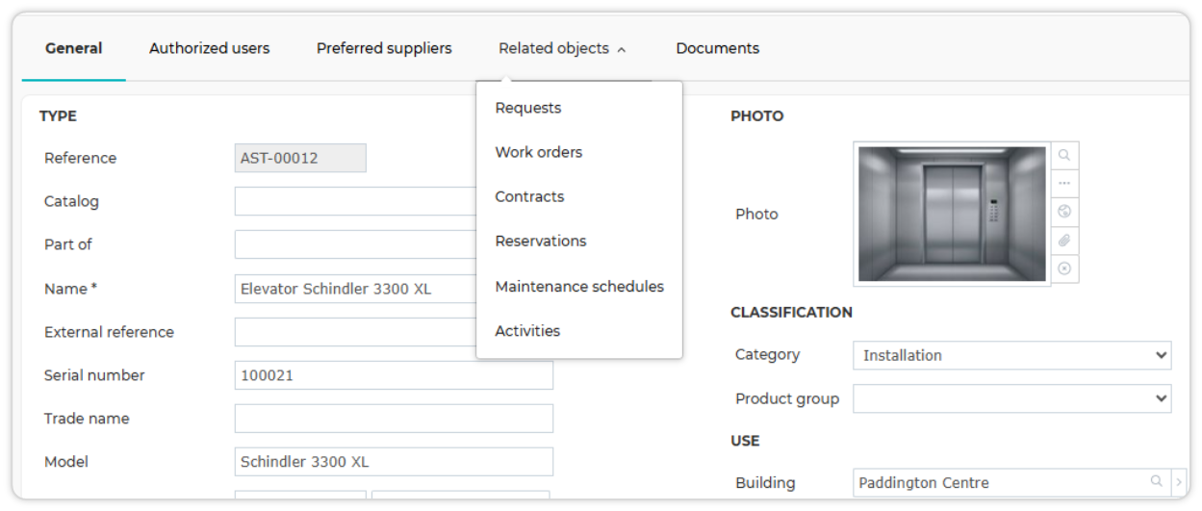Click the photo globe web icon
The image size is (1202, 511).
pyautogui.click(x=1064, y=212)
